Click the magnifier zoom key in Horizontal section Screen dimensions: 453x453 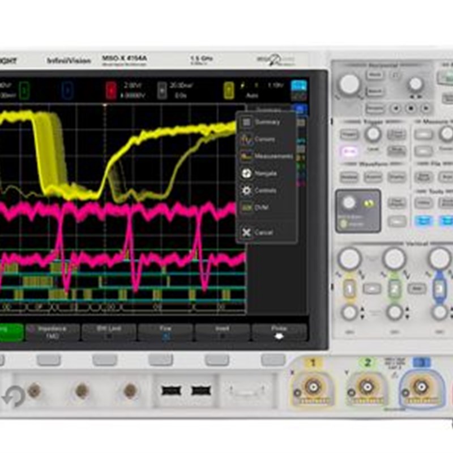point(396,75)
